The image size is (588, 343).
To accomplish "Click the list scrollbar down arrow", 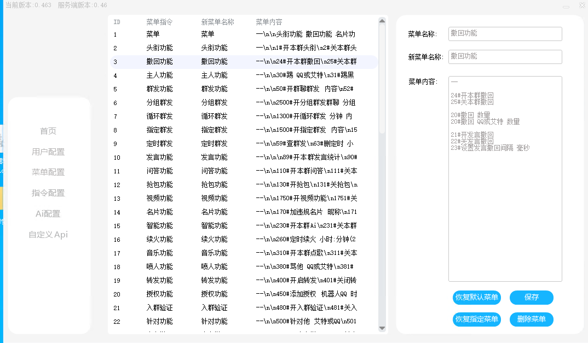I will [382, 328].
